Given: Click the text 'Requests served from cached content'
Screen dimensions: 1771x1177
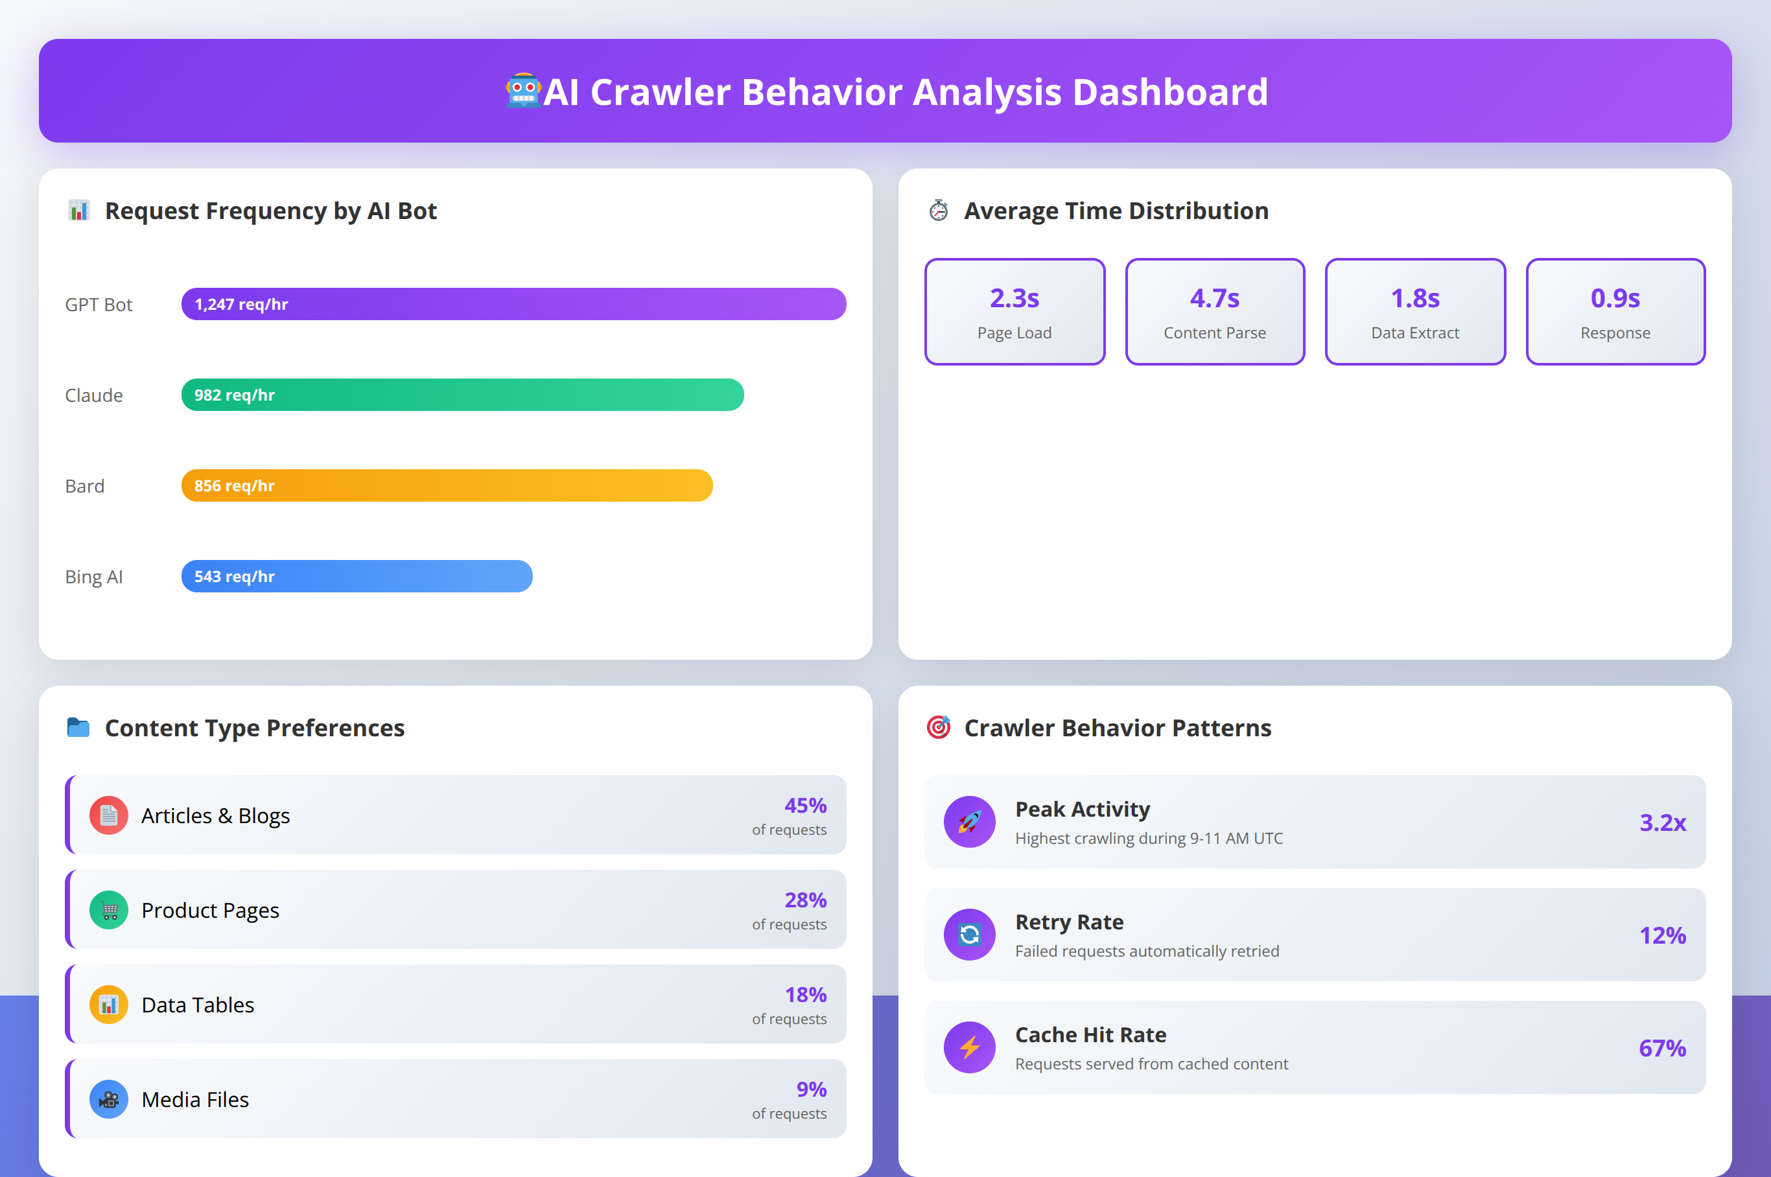Looking at the screenshot, I should coord(1152,1064).
